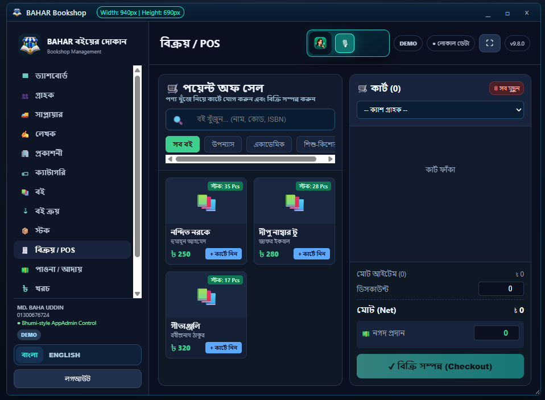Image resolution: width=545 pixels, height=400 pixels.
Task: Click the sidebar scrollbar down arrow
Action: (x=137, y=294)
